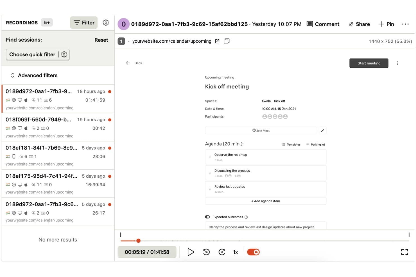
Task: Expand Advanced filters section
Action: pos(34,75)
